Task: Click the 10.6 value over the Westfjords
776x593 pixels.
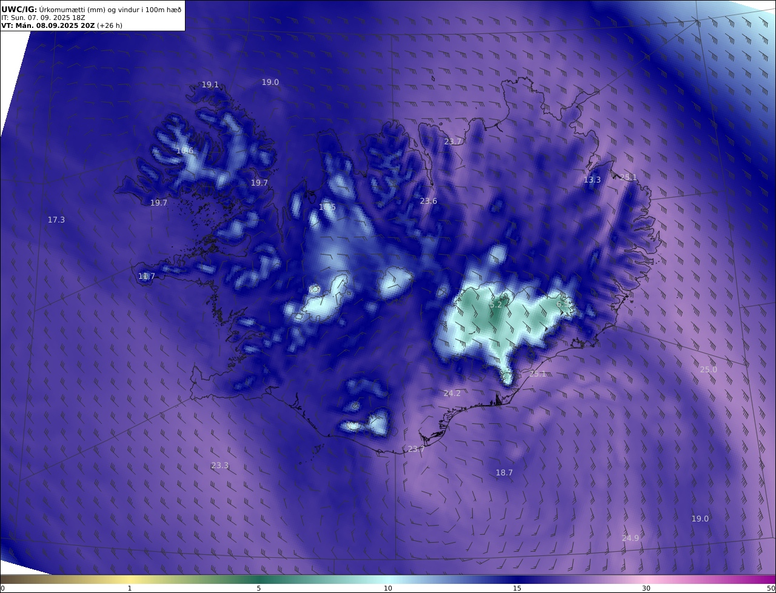Action: [185, 150]
